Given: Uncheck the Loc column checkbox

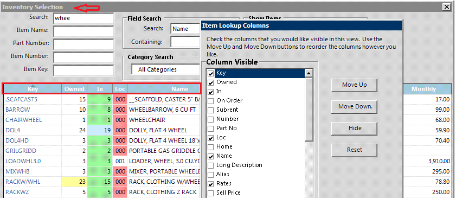Looking at the screenshot, I should coord(211,138).
